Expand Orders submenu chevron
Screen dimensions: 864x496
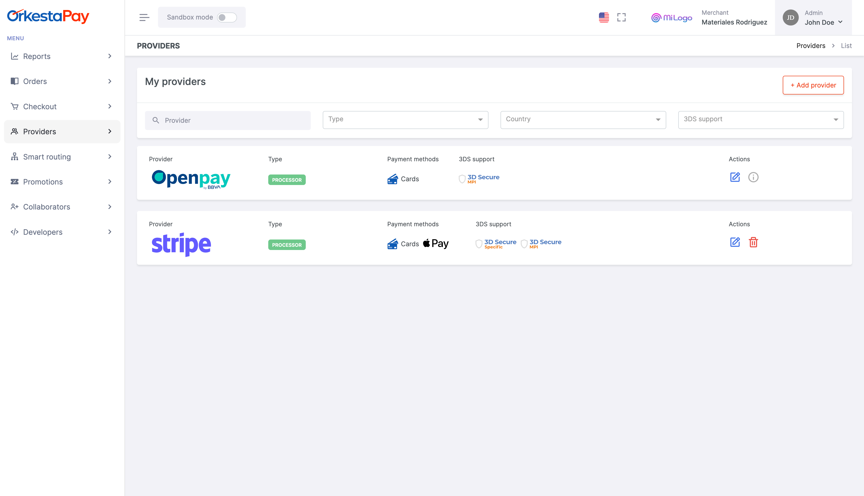110,81
